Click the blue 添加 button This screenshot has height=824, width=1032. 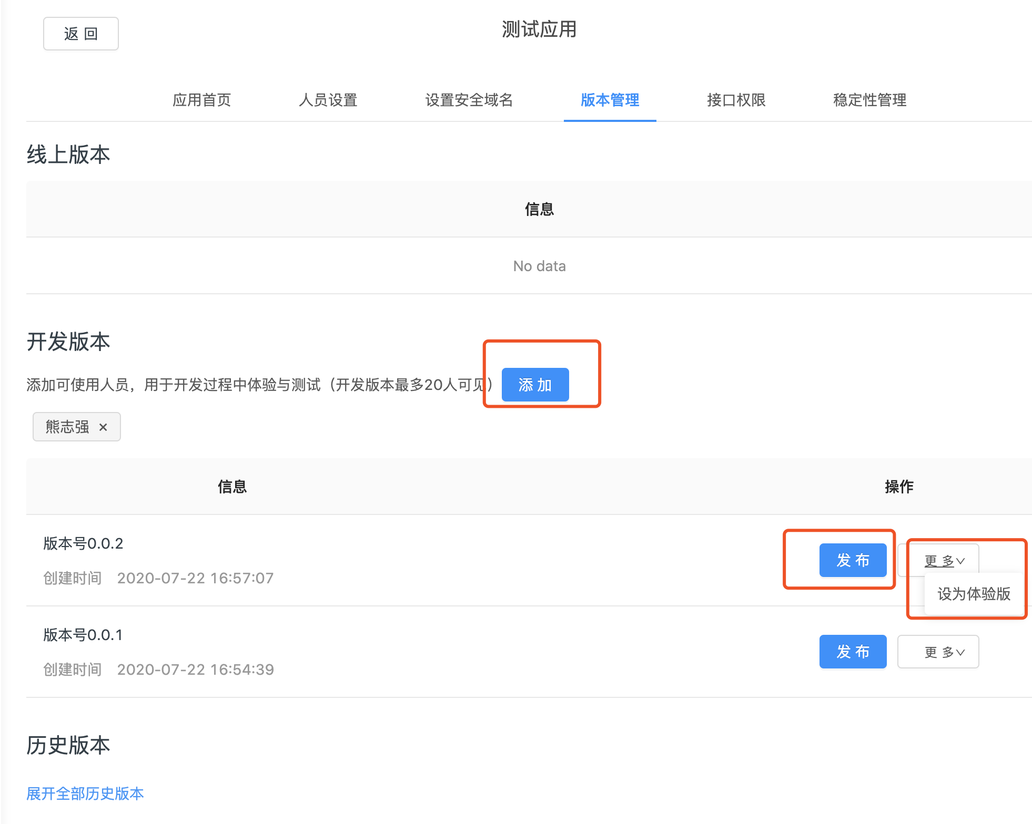(x=535, y=385)
